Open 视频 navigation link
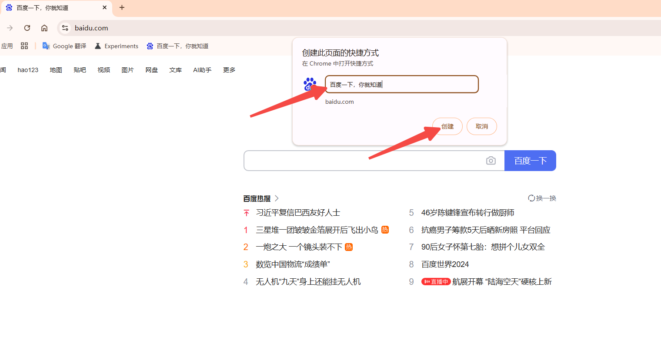 pyautogui.click(x=103, y=70)
